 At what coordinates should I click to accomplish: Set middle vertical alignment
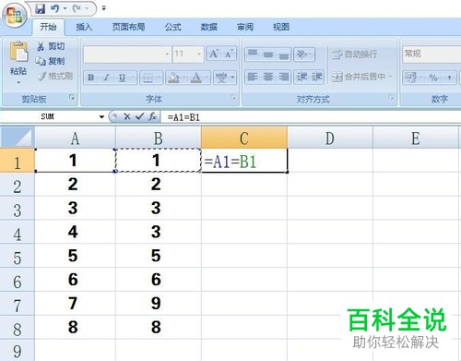point(268,54)
